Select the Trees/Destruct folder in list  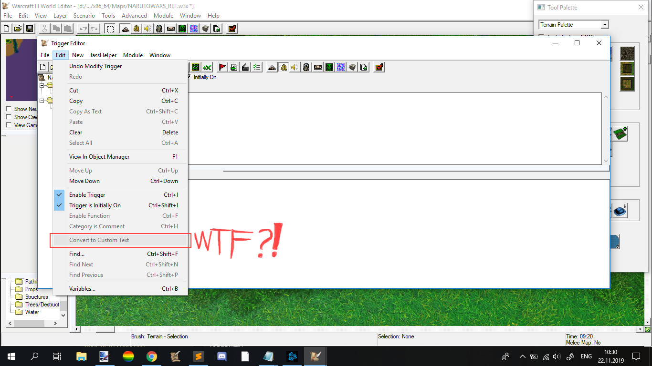pyautogui.click(x=42, y=305)
